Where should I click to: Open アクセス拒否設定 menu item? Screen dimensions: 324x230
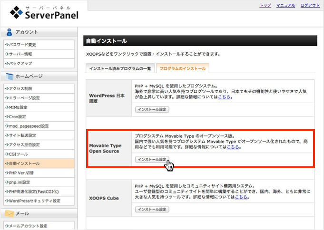tap(39, 145)
